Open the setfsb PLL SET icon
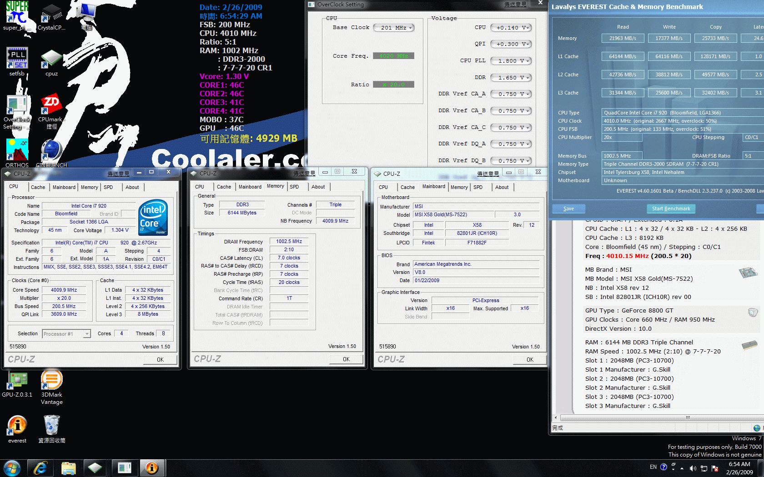Image resolution: width=764 pixels, height=477 pixels. click(17, 61)
